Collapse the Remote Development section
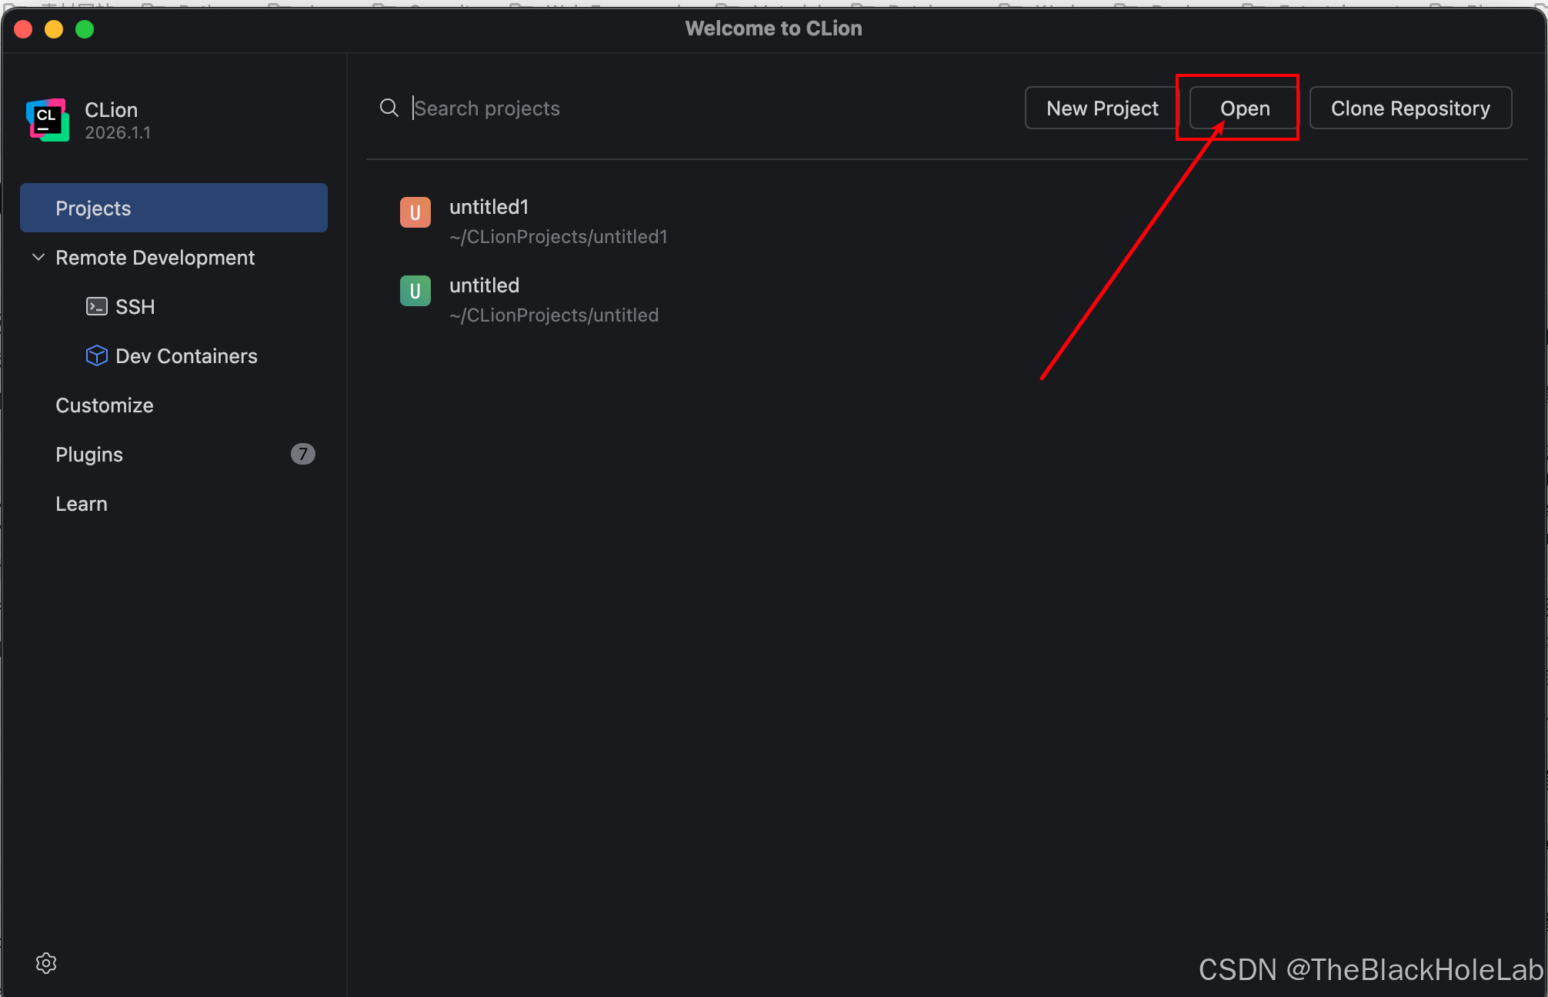1548x997 pixels. [x=38, y=257]
